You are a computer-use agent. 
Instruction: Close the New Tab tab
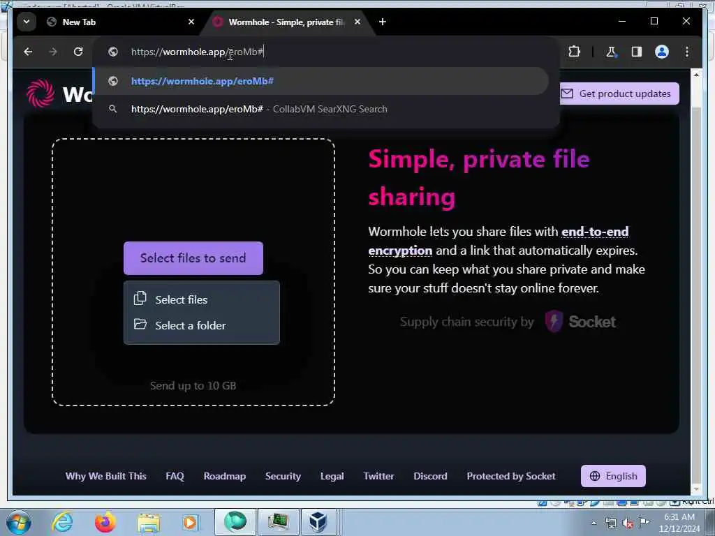point(191,22)
